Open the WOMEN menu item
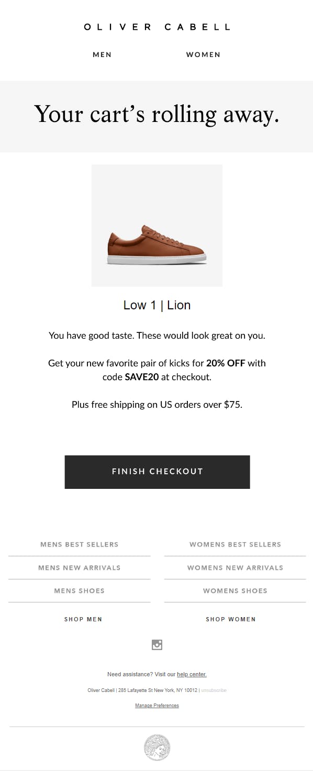 (203, 54)
